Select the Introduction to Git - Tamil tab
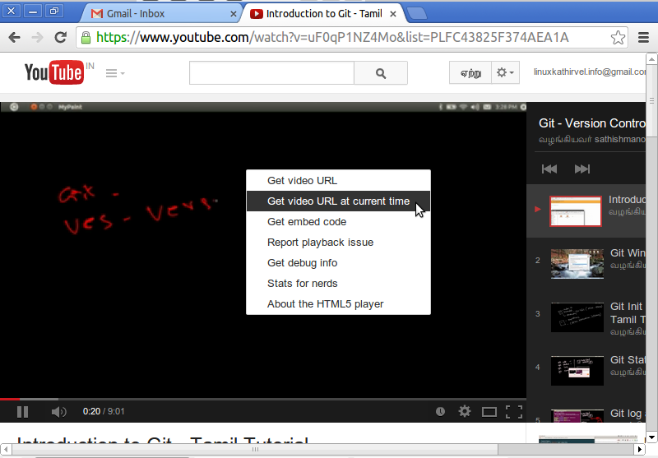This screenshot has width=658, height=458. point(324,13)
